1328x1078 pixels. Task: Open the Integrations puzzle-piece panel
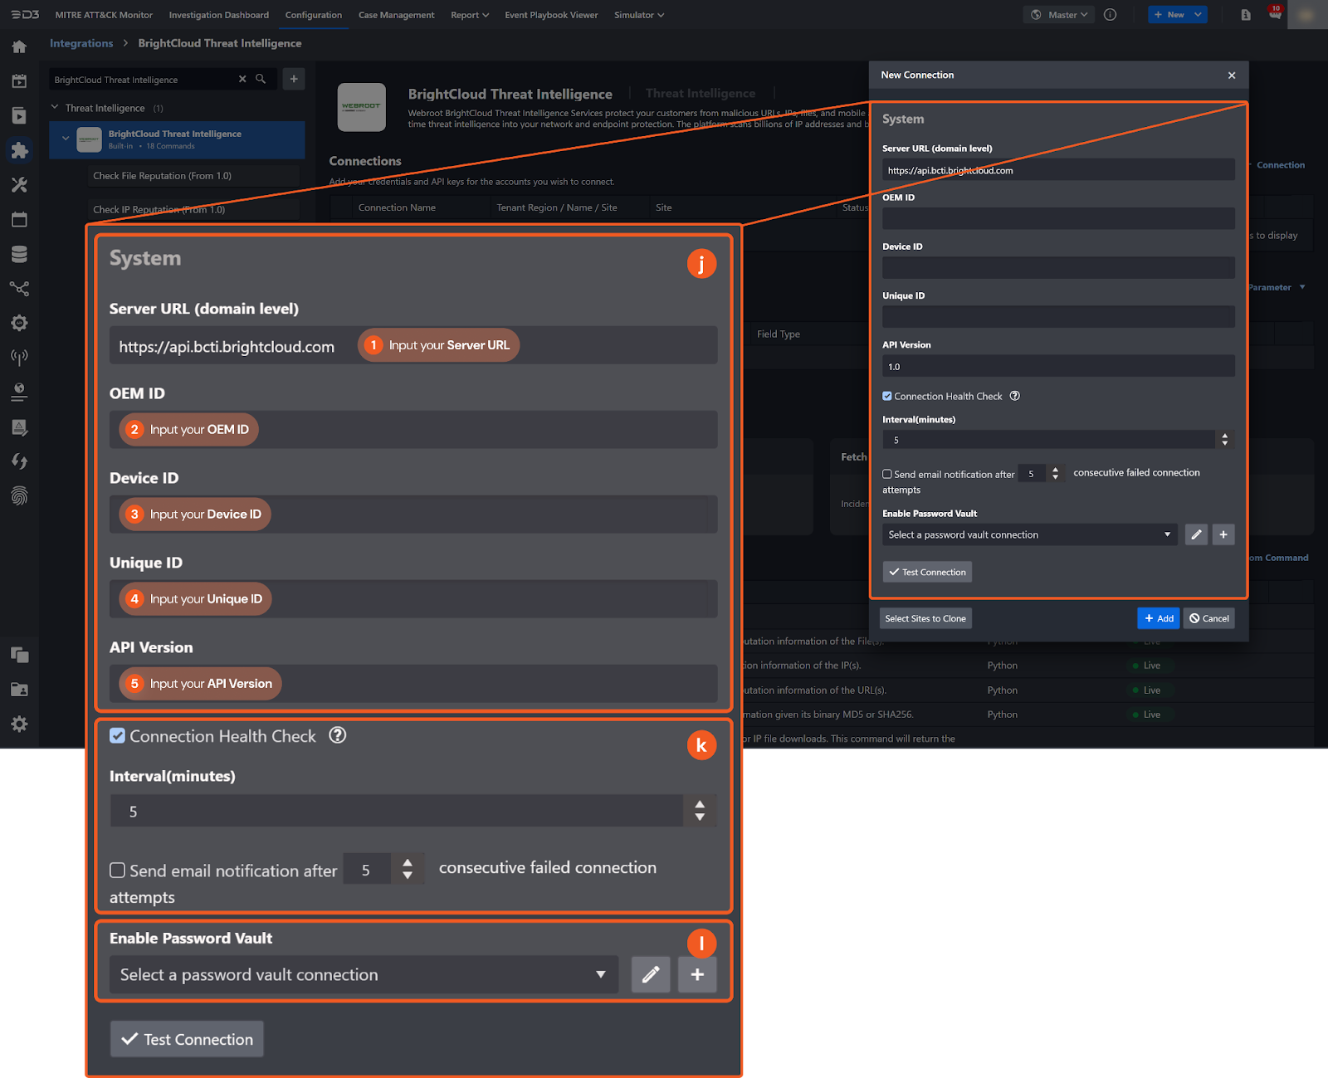pyautogui.click(x=20, y=150)
